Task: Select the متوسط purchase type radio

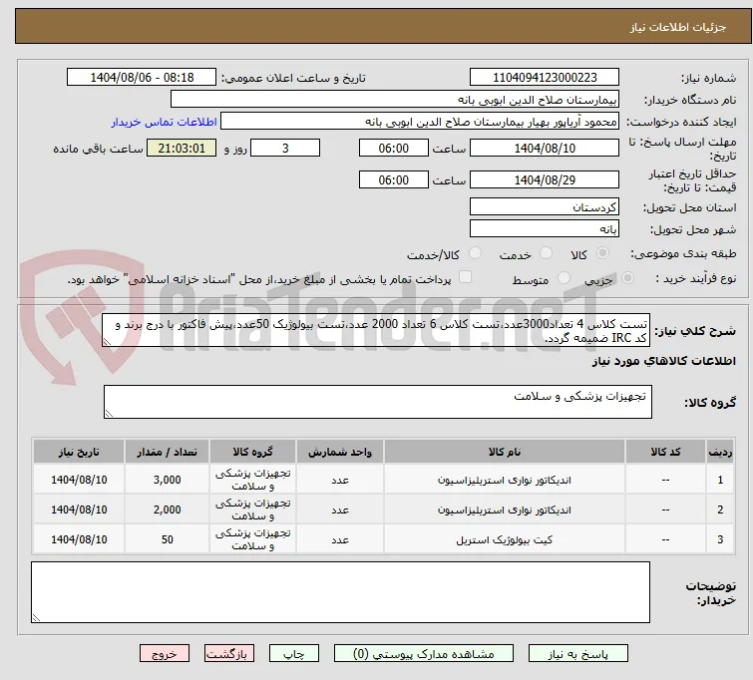Action: pyautogui.click(x=564, y=278)
